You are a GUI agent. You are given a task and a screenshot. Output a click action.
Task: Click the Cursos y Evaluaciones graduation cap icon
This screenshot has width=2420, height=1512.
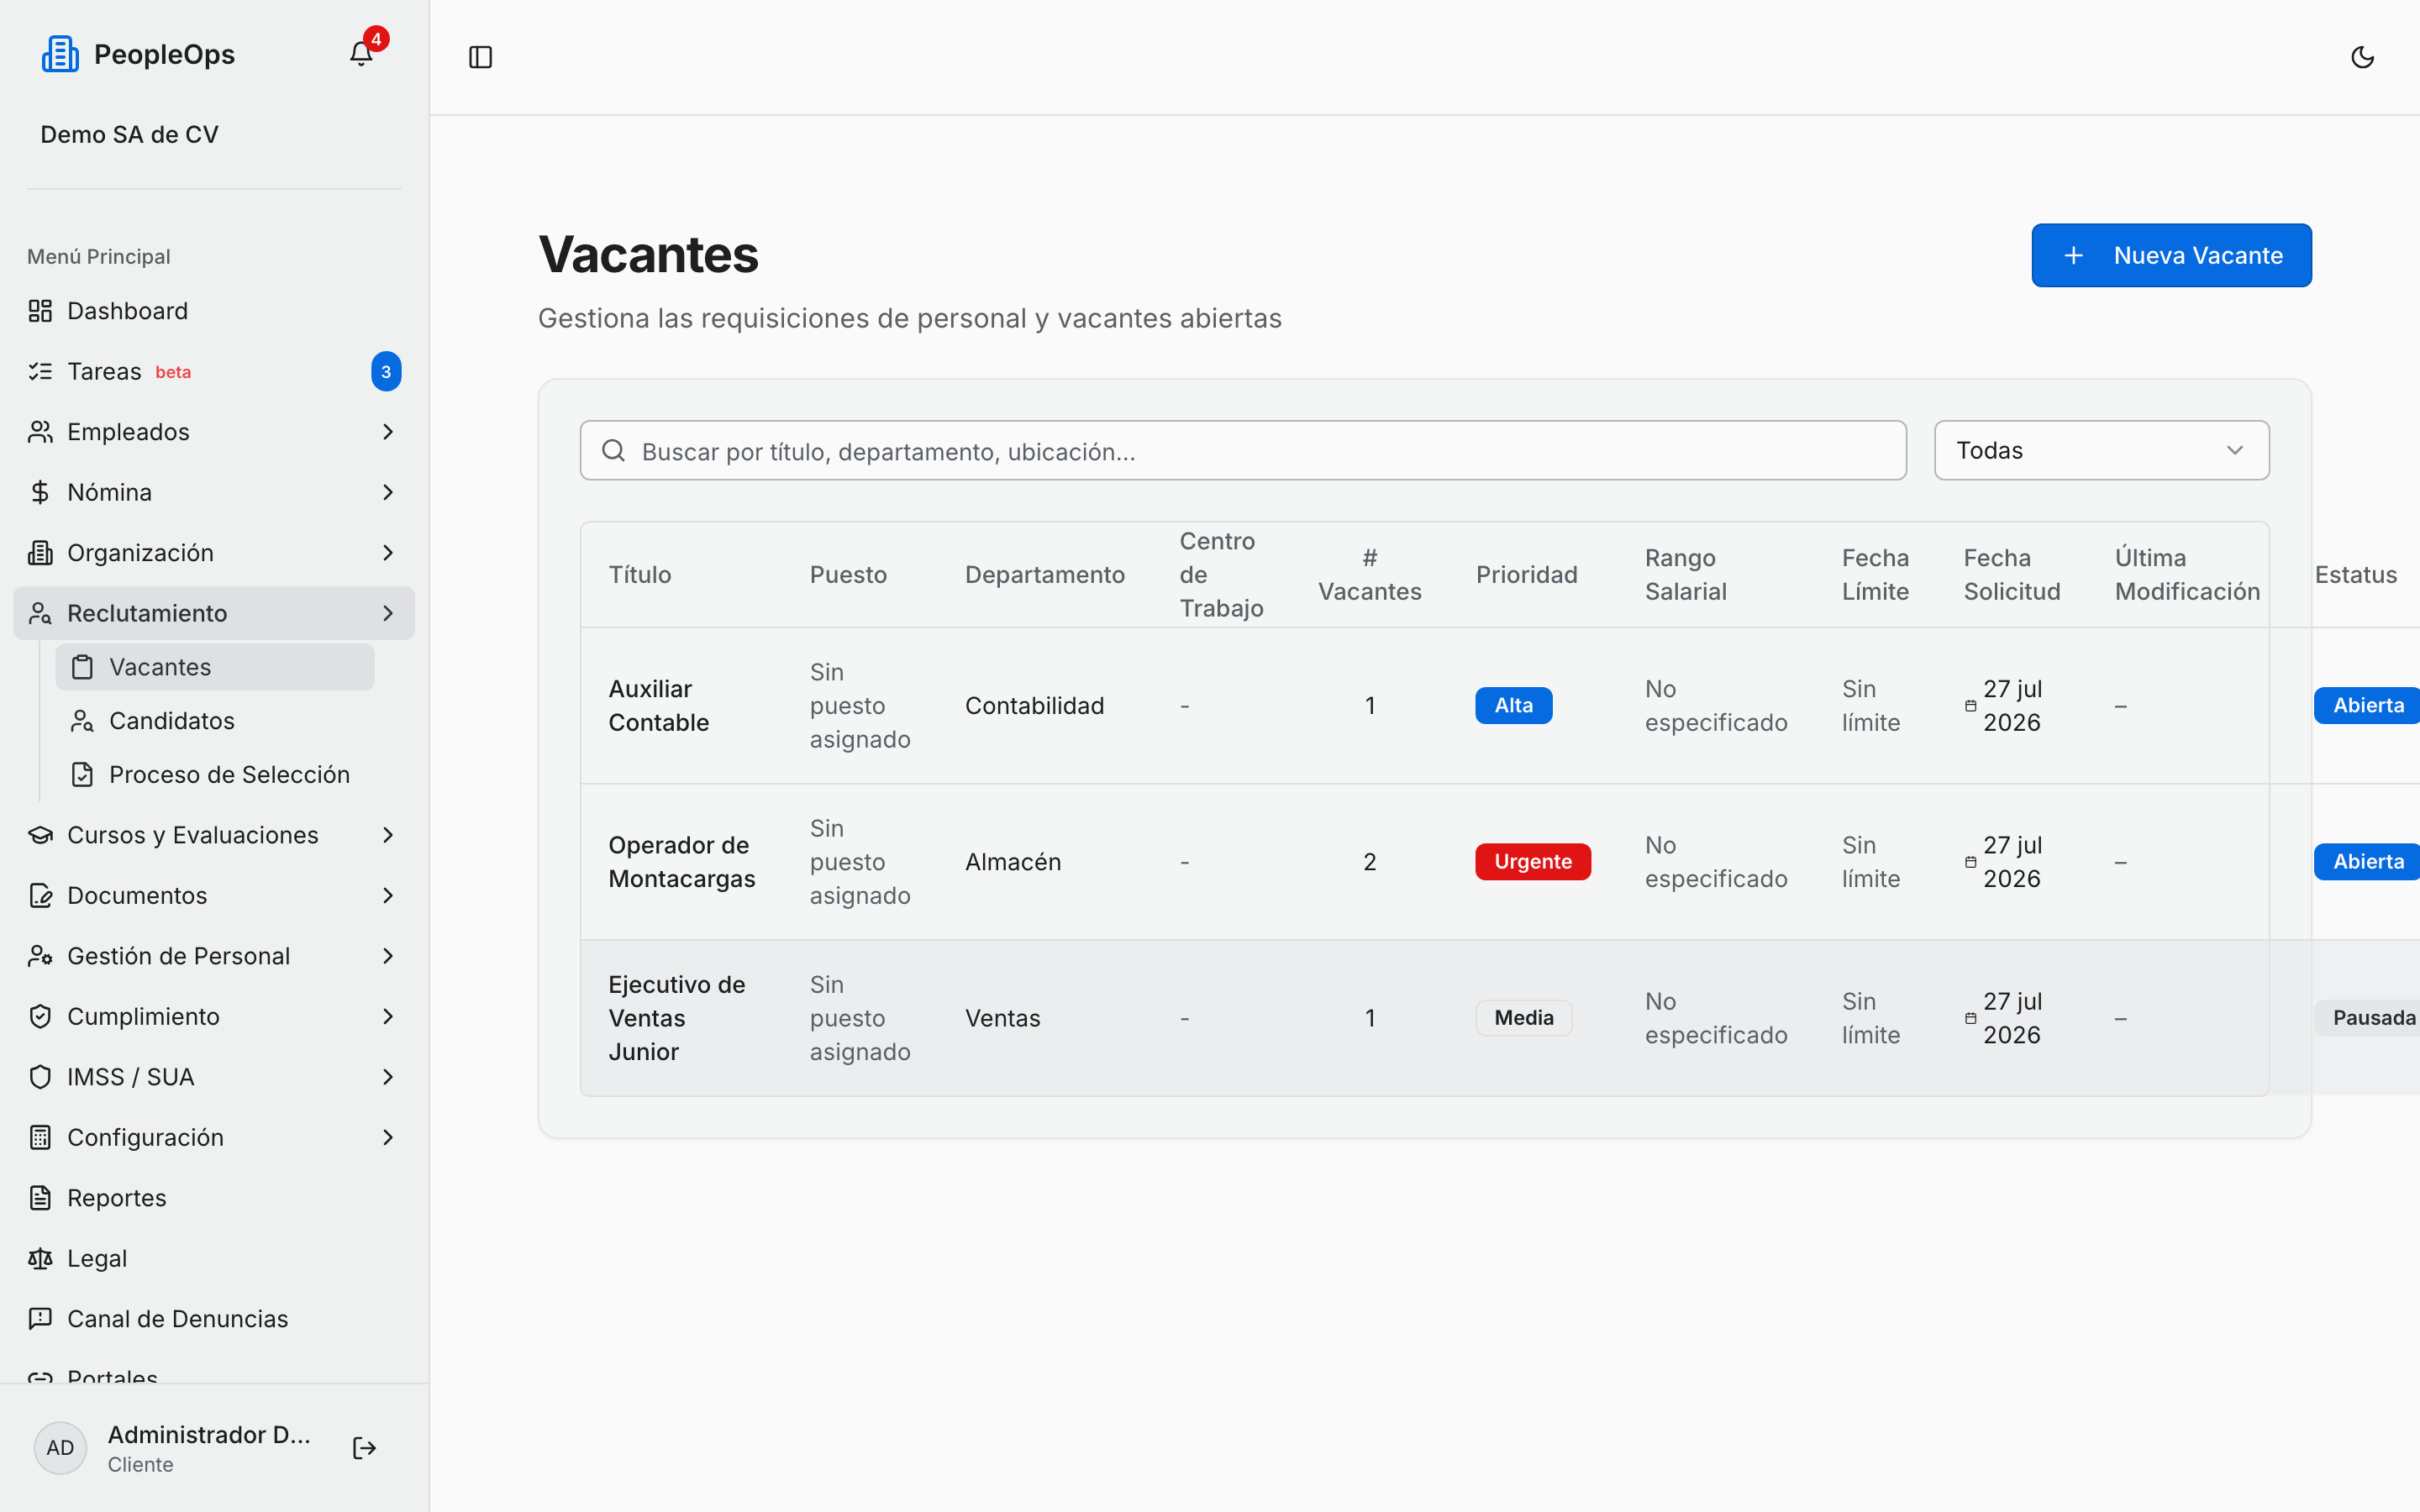click(40, 835)
